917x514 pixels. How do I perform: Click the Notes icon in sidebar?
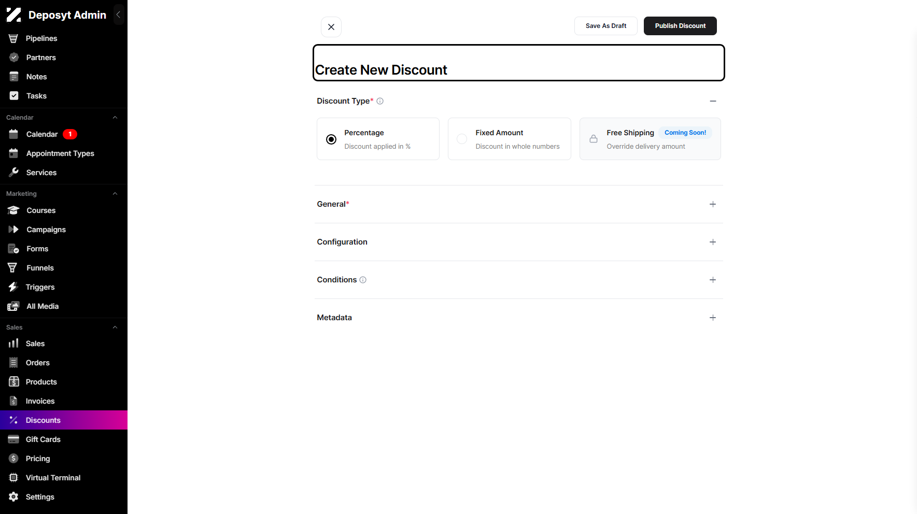pos(14,77)
